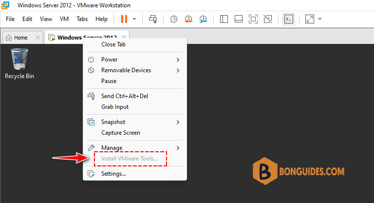The width and height of the screenshot is (374, 203).
Task: Open the Help menu
Action: coord(101,19)
